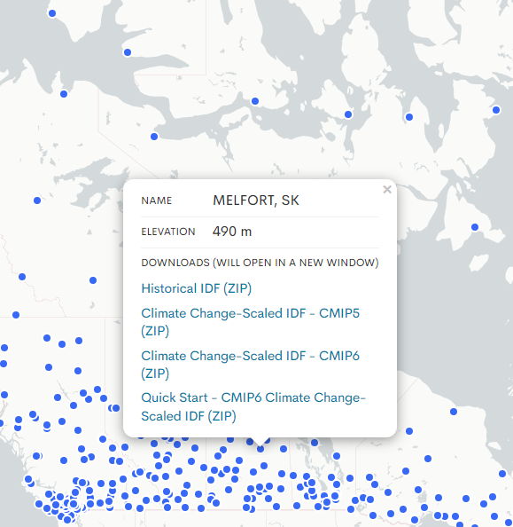Select northern marker directly above popup's right edge
Screen dimensions: 513x527
pyautogui.click(x=409, y=117)
